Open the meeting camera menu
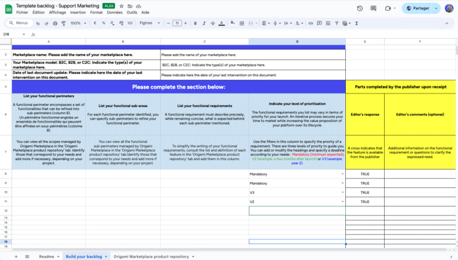458x260 pixels. tap(390, 8)
